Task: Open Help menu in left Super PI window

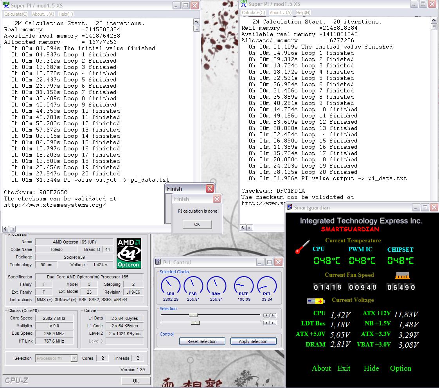Action: tap(66, 14)
